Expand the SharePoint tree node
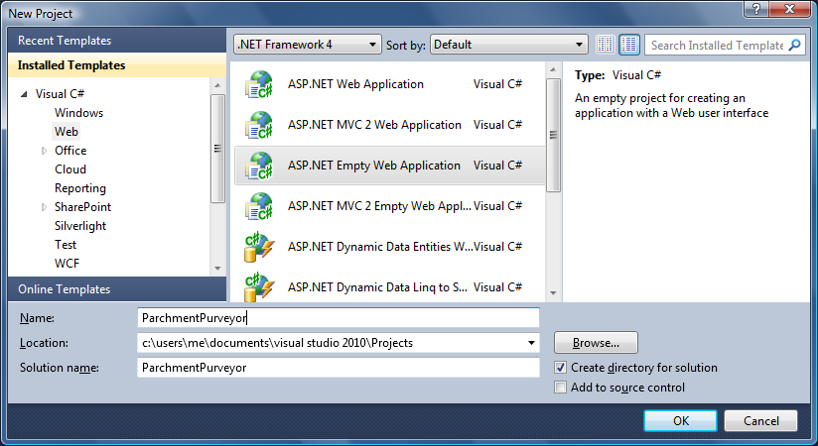Viewport: 818px width, 446px height. (44, 207)
